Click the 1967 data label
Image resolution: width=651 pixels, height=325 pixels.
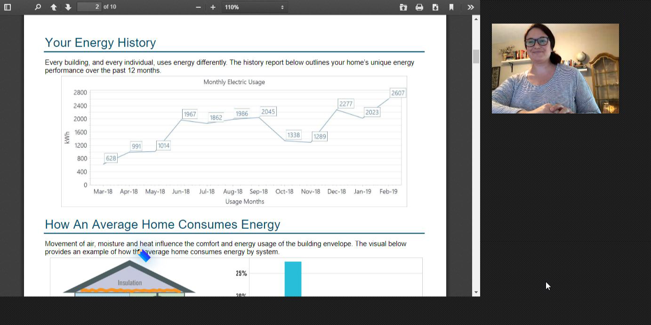click(190, 114)
